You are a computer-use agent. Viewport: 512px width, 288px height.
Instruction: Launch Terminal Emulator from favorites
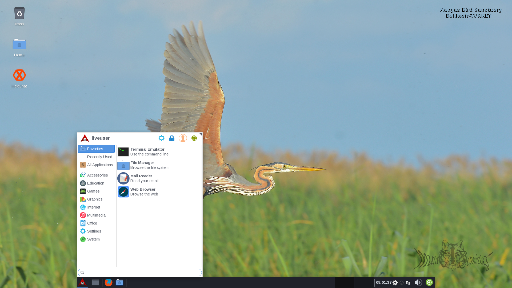coord(159,152)
